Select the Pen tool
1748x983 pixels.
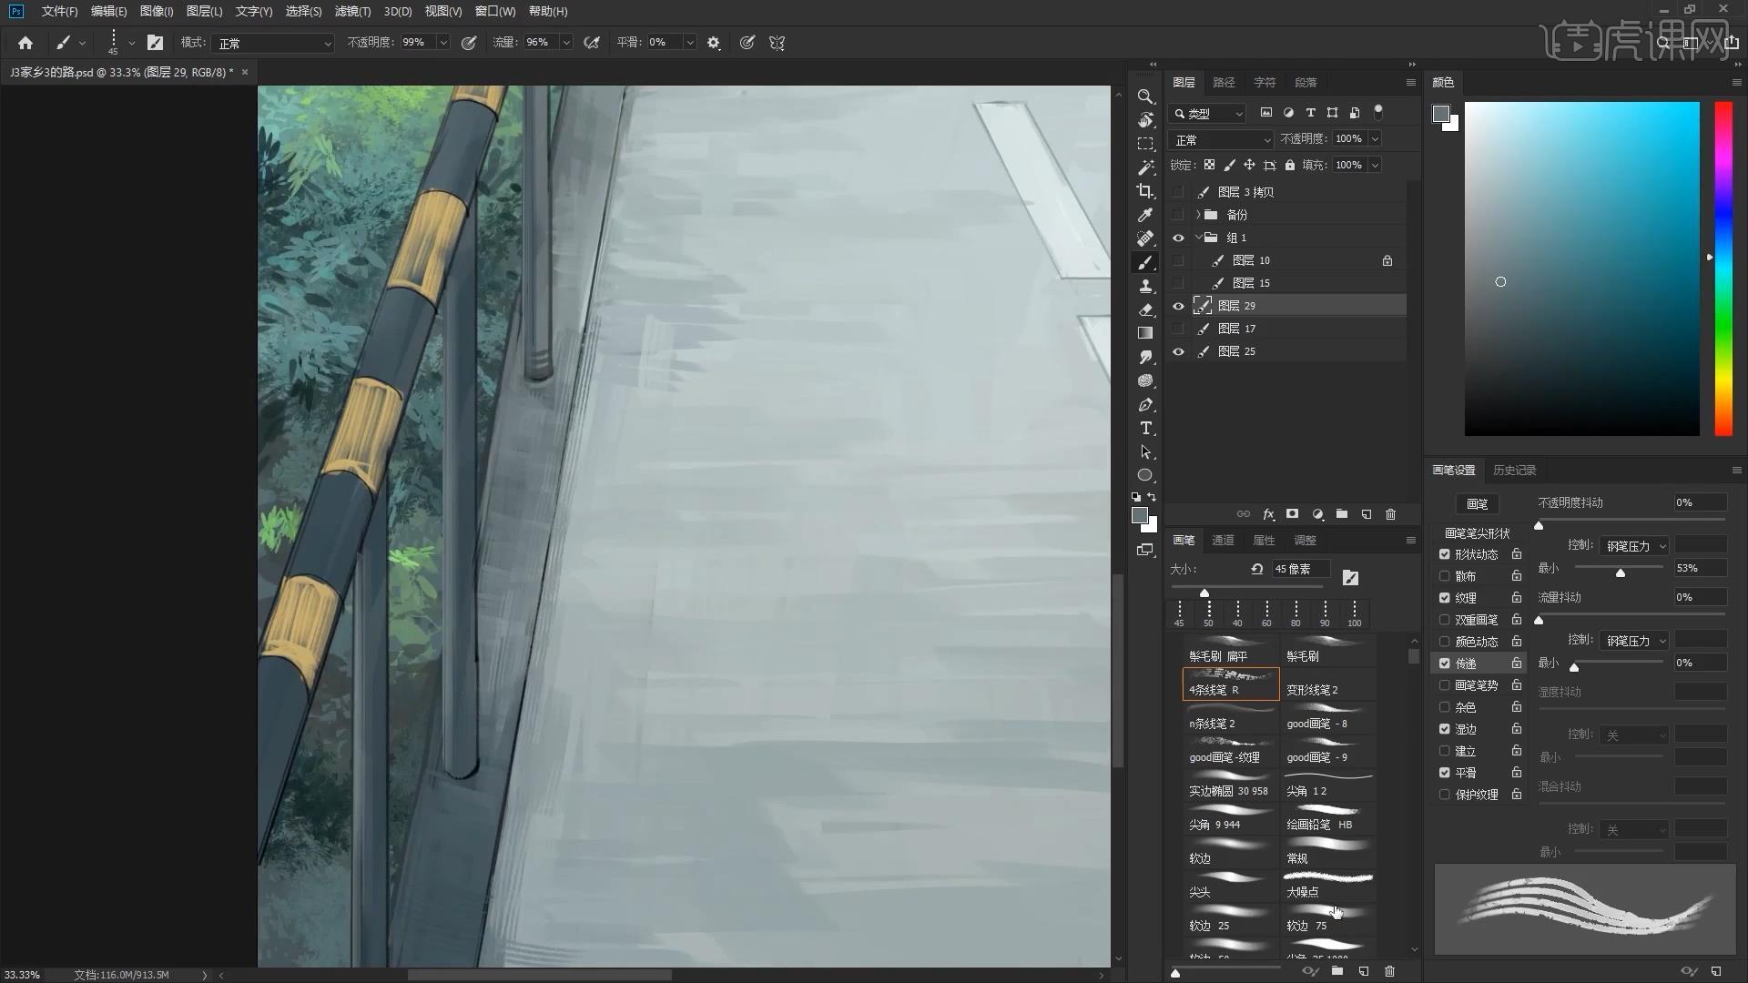(x=1145, y=404)
